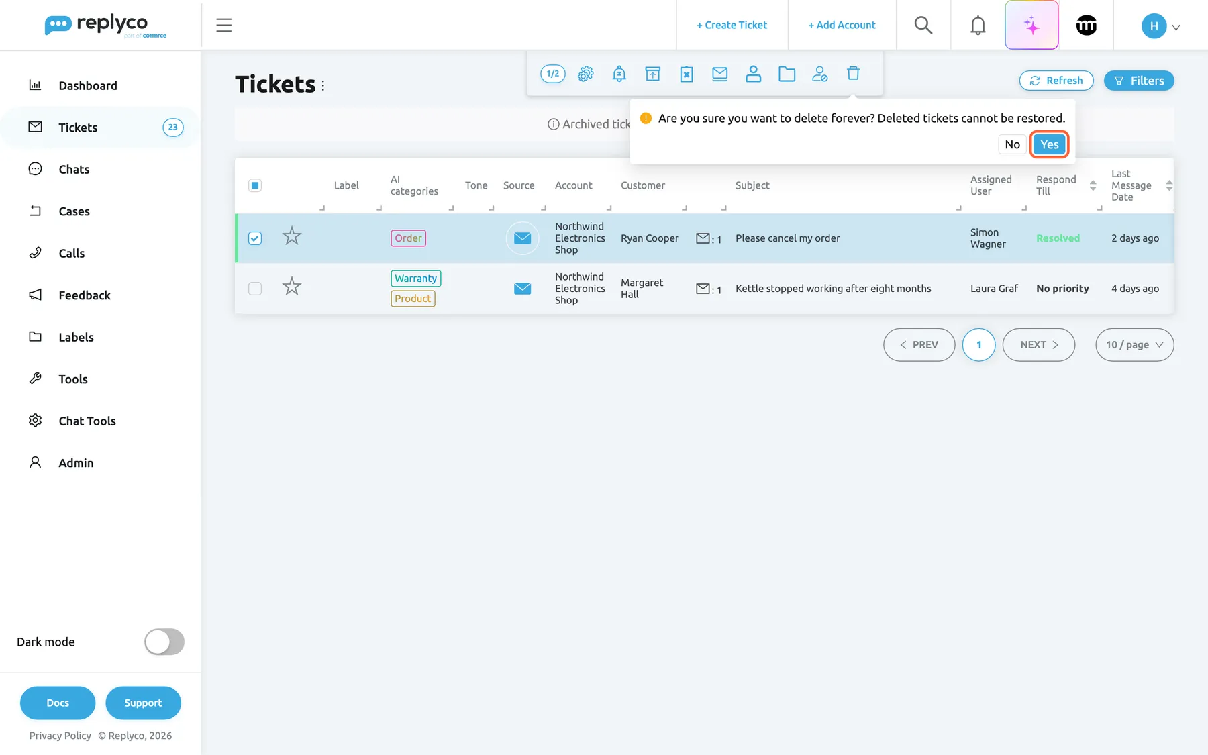Click the gear settings icon in bulk toolbar
Viewport: 1208px width, 755px height.
click(x=586, y=74)
